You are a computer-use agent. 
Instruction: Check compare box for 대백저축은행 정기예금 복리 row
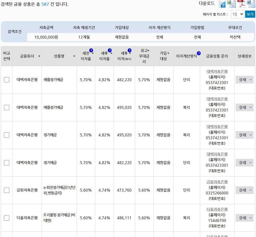7,135
